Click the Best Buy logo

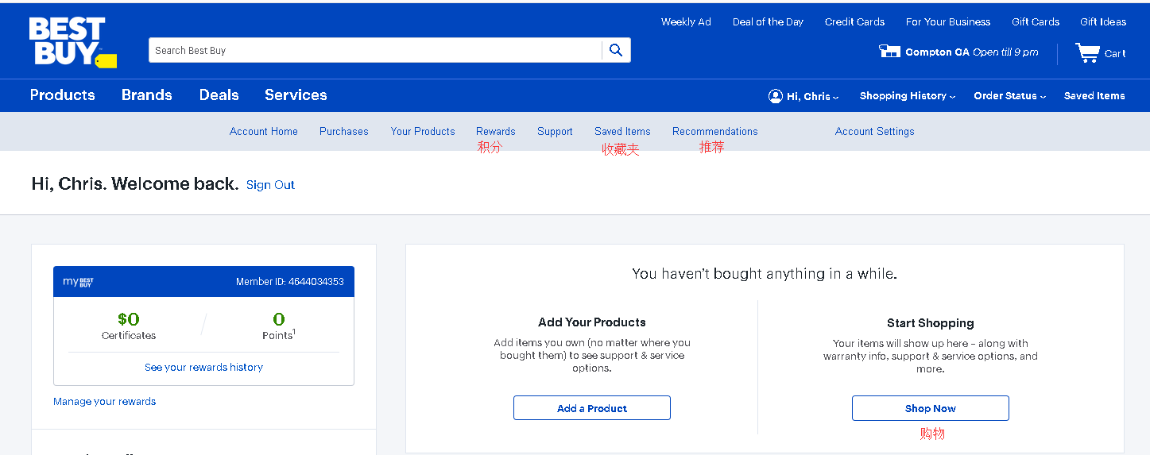(x=72, y=42)
